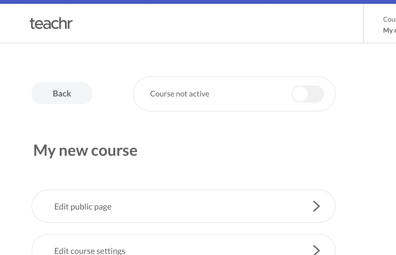Click the word "course" in the page title
Image resolution: width=396 pixels, height=255 pixels.
(x=114, y=151)
